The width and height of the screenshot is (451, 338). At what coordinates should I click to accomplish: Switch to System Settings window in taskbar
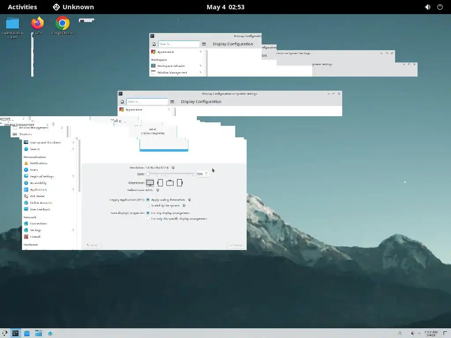15,333
